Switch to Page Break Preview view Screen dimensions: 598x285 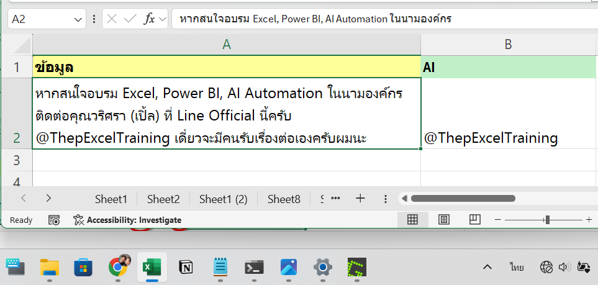tap(475, 220)
